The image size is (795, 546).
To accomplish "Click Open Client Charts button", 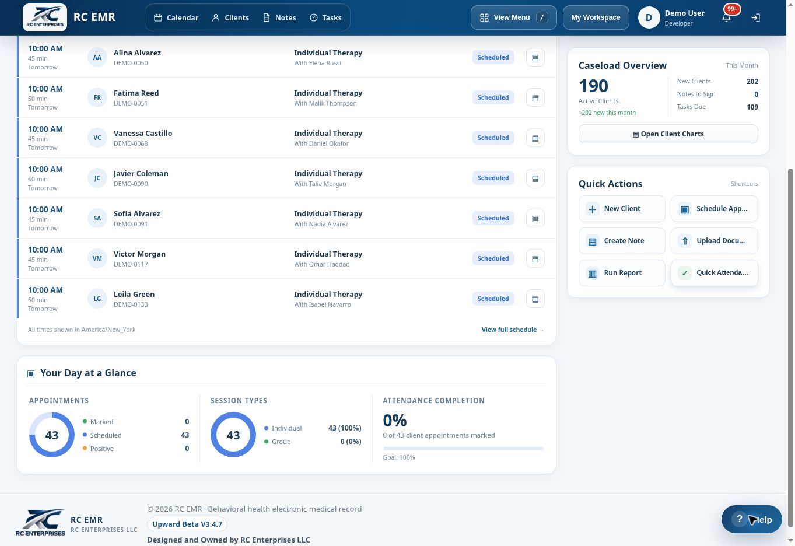I will (668, 134).
